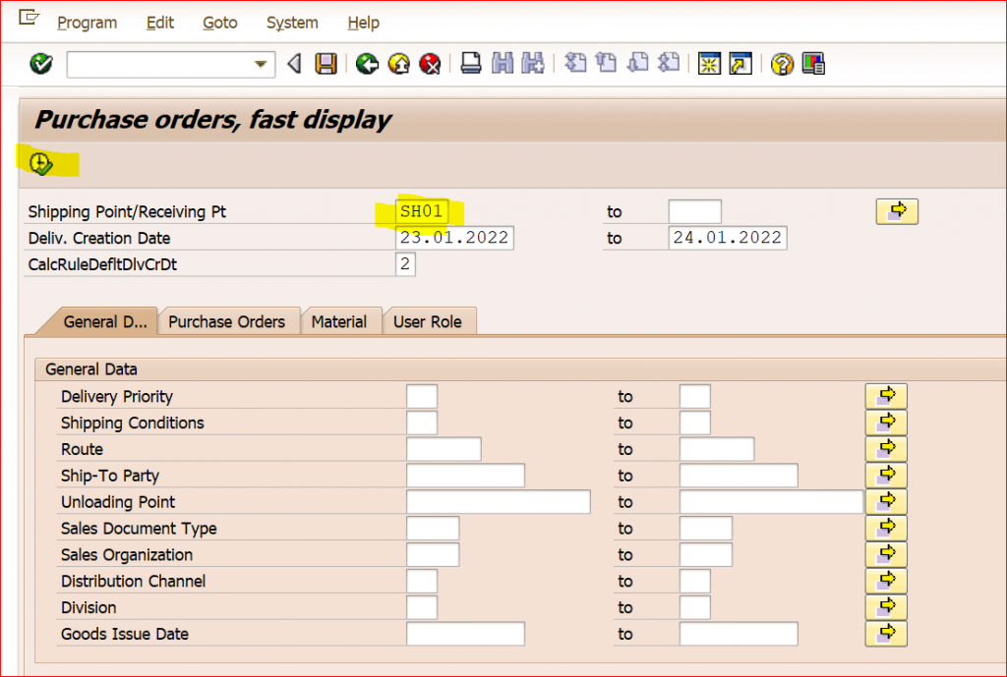
Task: Open the Goto menu
Action: tap(220, 23)
